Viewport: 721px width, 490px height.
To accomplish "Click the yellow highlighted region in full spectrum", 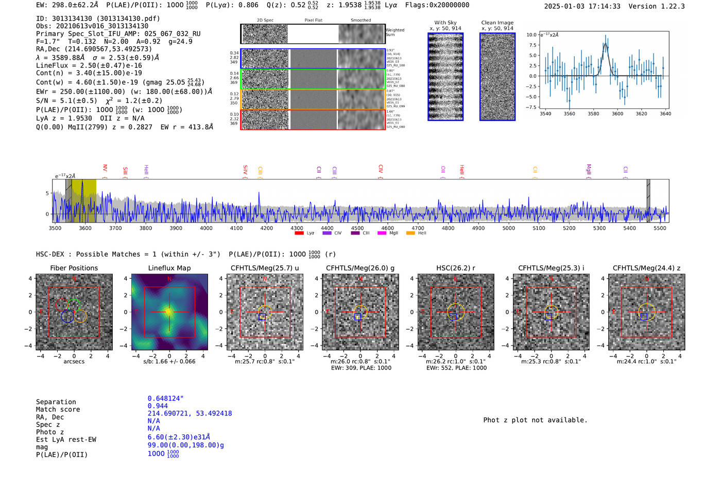I will tap(84, 201).
